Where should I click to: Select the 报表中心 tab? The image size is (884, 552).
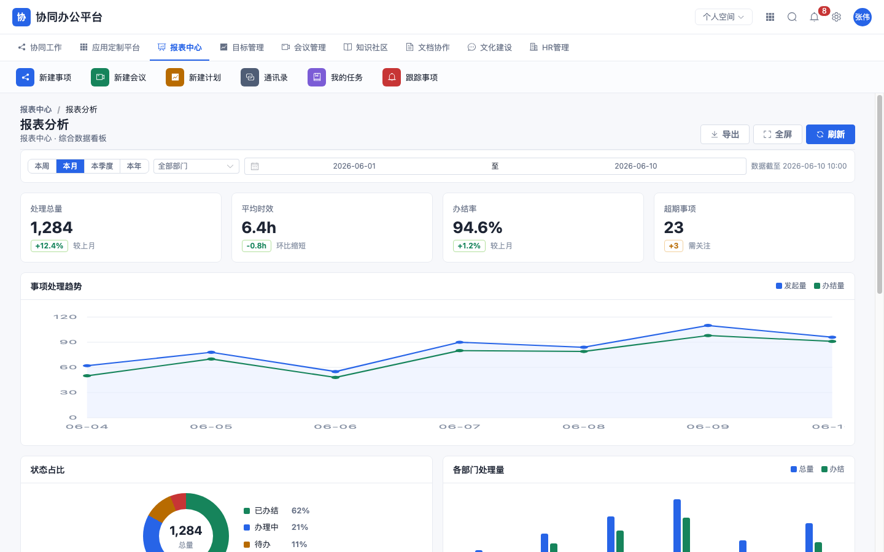click(179, 47)
